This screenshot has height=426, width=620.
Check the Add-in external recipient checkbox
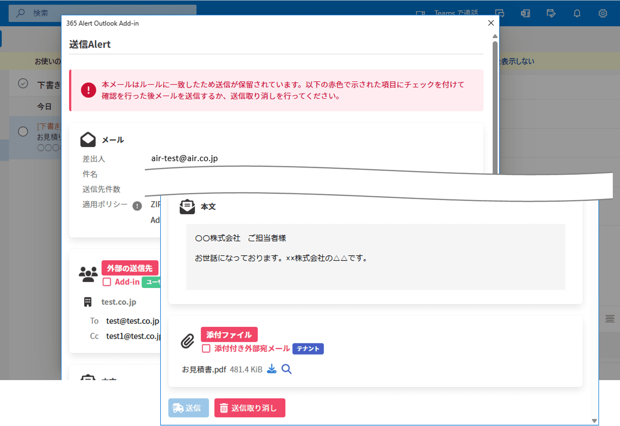(x=107, y=282)
